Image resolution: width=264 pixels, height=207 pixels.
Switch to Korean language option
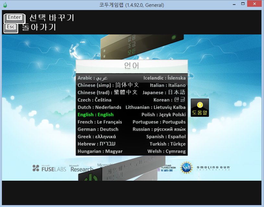pyautogui.click(x=169, y=100)
